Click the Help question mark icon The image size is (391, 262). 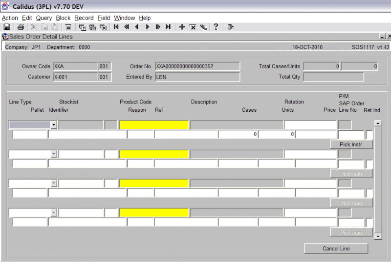(216, 27)
